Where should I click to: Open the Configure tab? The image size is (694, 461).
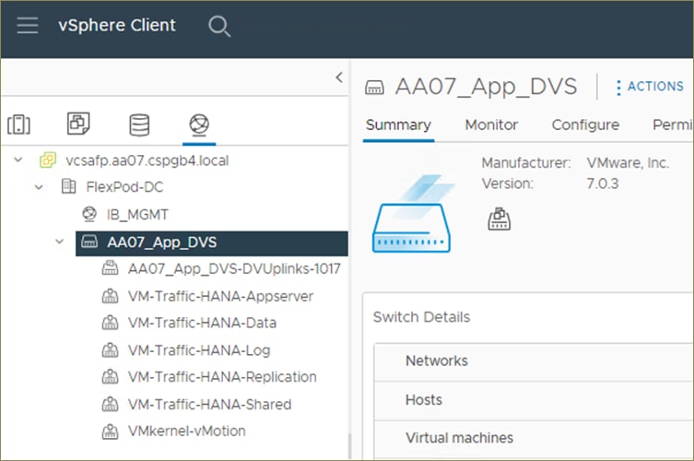pyautogui.click(x=585, y=125)
